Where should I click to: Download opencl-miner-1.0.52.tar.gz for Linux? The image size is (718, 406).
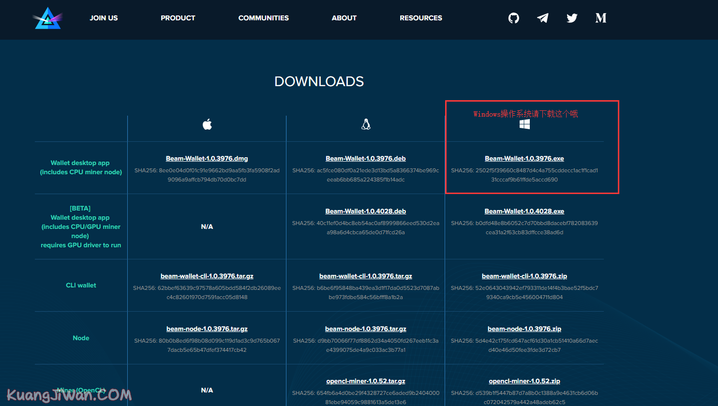point(366,381)
